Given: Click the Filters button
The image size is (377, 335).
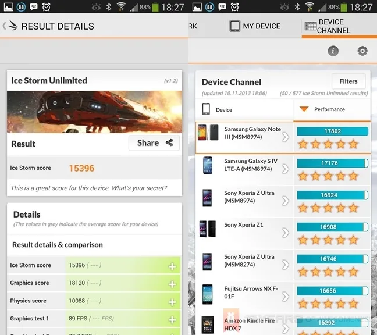Looking at the screenshot, I should click(x=348, y=81).
